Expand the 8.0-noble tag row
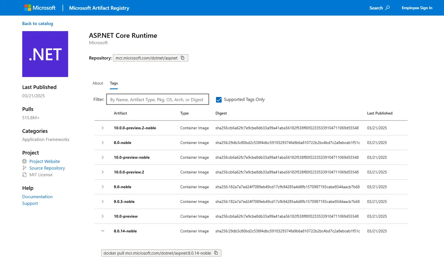Viewport: 444px width, 261px height. [x=102, y=142]
